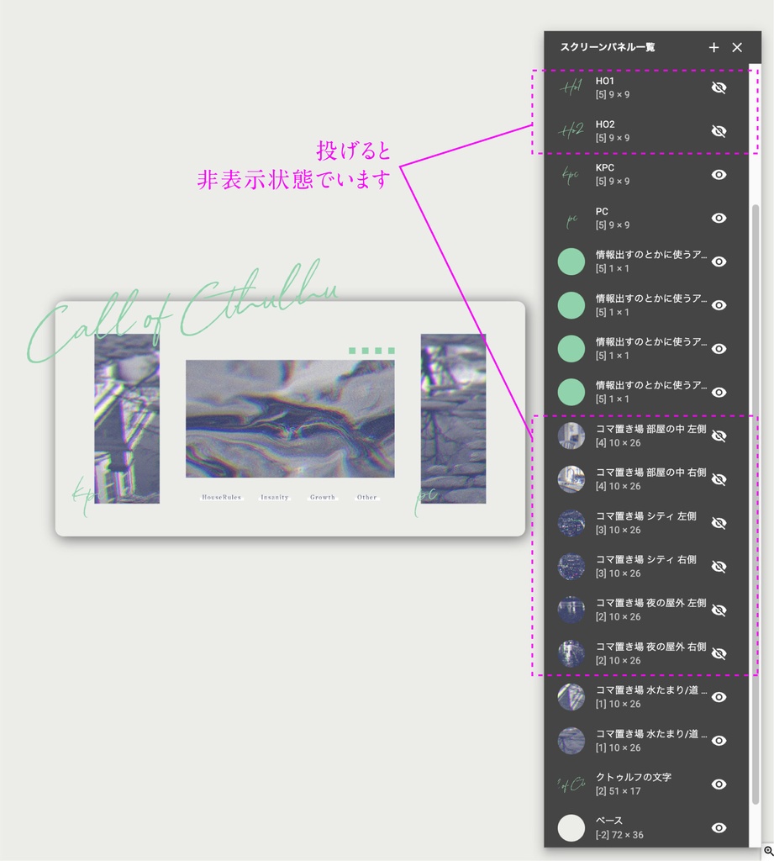Image resolution: width=774 pixels, height=861 pixels.
Task: Click the handwritten Ho1 icon in the list
Action: point(571,87)
